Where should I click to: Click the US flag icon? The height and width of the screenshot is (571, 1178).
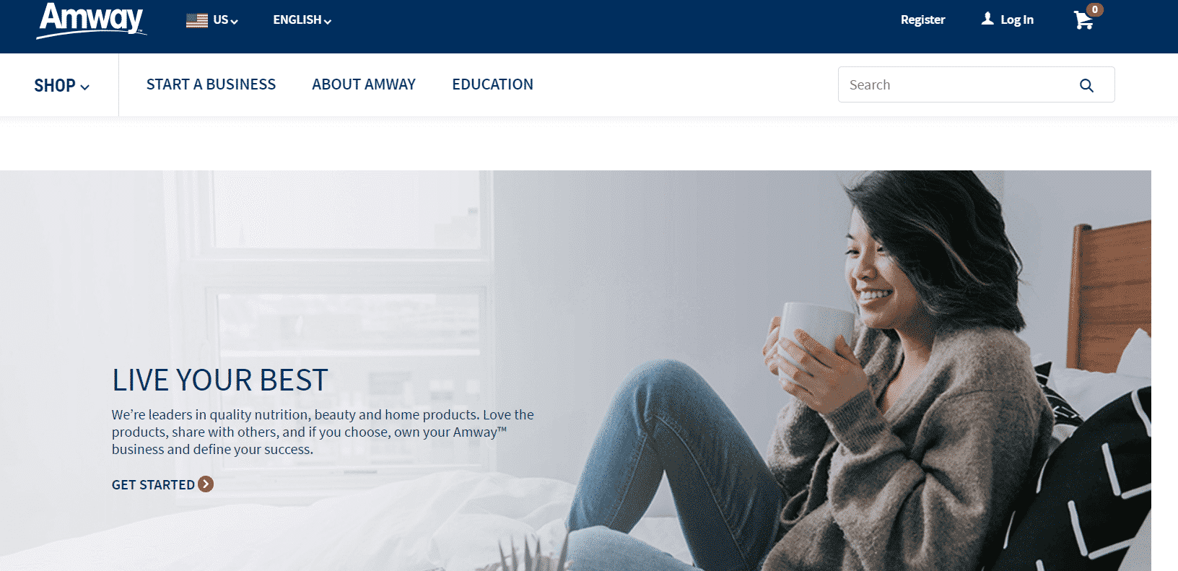(197, 21)
